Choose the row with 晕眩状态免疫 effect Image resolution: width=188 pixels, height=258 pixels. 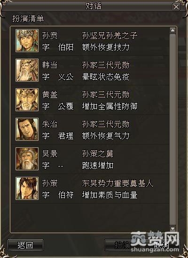90,70
